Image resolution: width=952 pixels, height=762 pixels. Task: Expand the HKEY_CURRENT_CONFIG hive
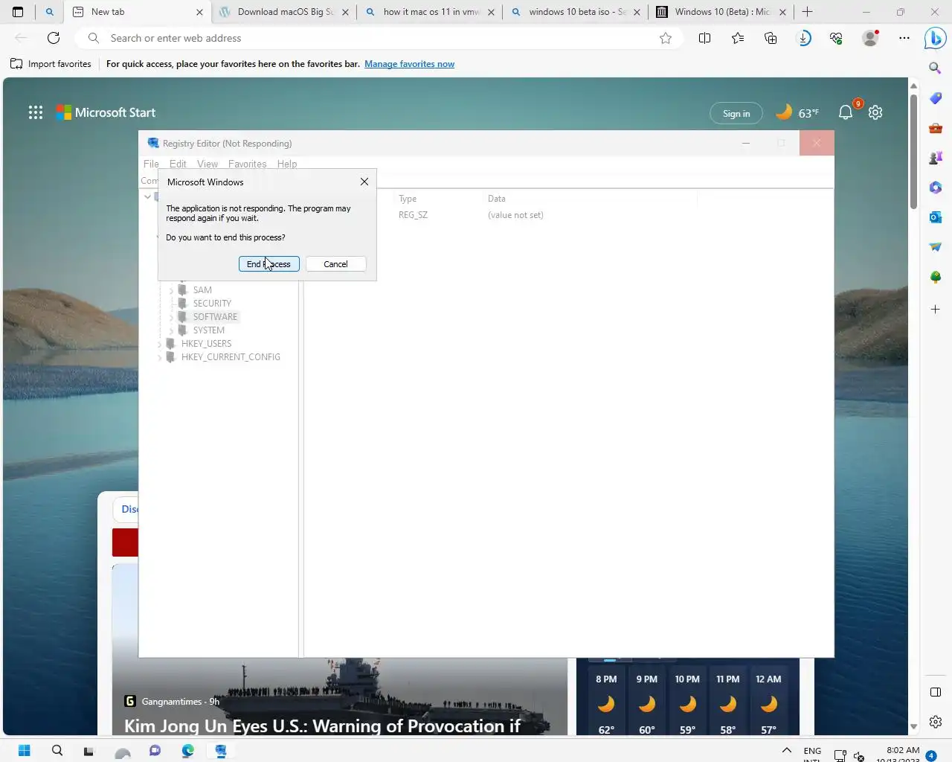click(x=159, y=357)
